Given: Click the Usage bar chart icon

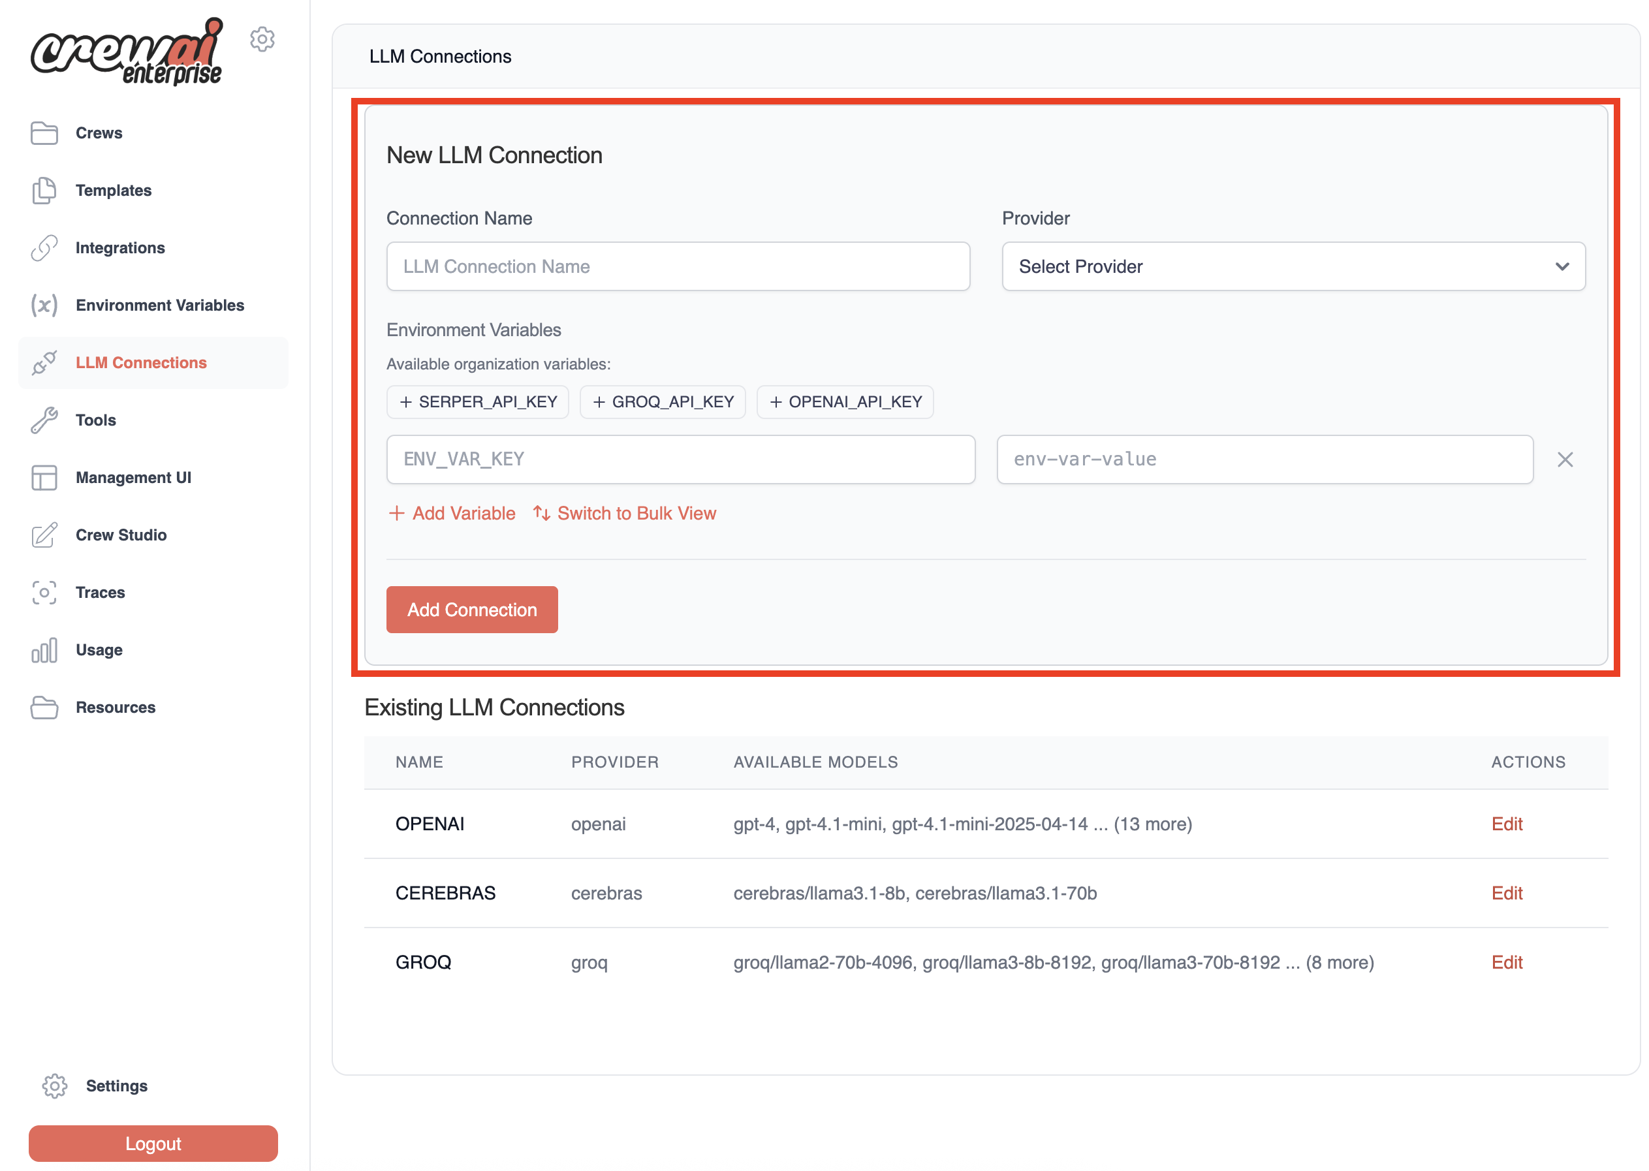Looking at the screenshot, I should [44, 650].
